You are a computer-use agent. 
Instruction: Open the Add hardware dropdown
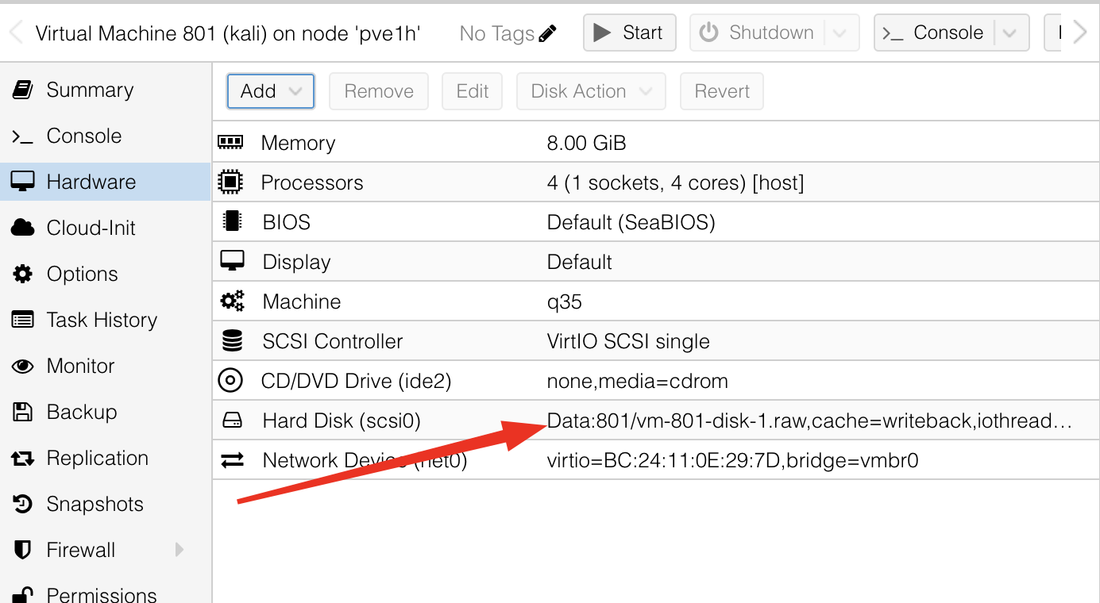click(271, 91)
